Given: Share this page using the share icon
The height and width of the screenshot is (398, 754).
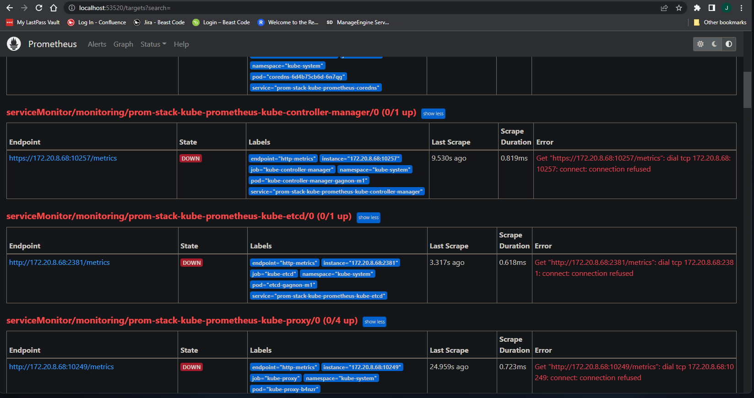Looking at the screenshot, I should pos(664,8).
